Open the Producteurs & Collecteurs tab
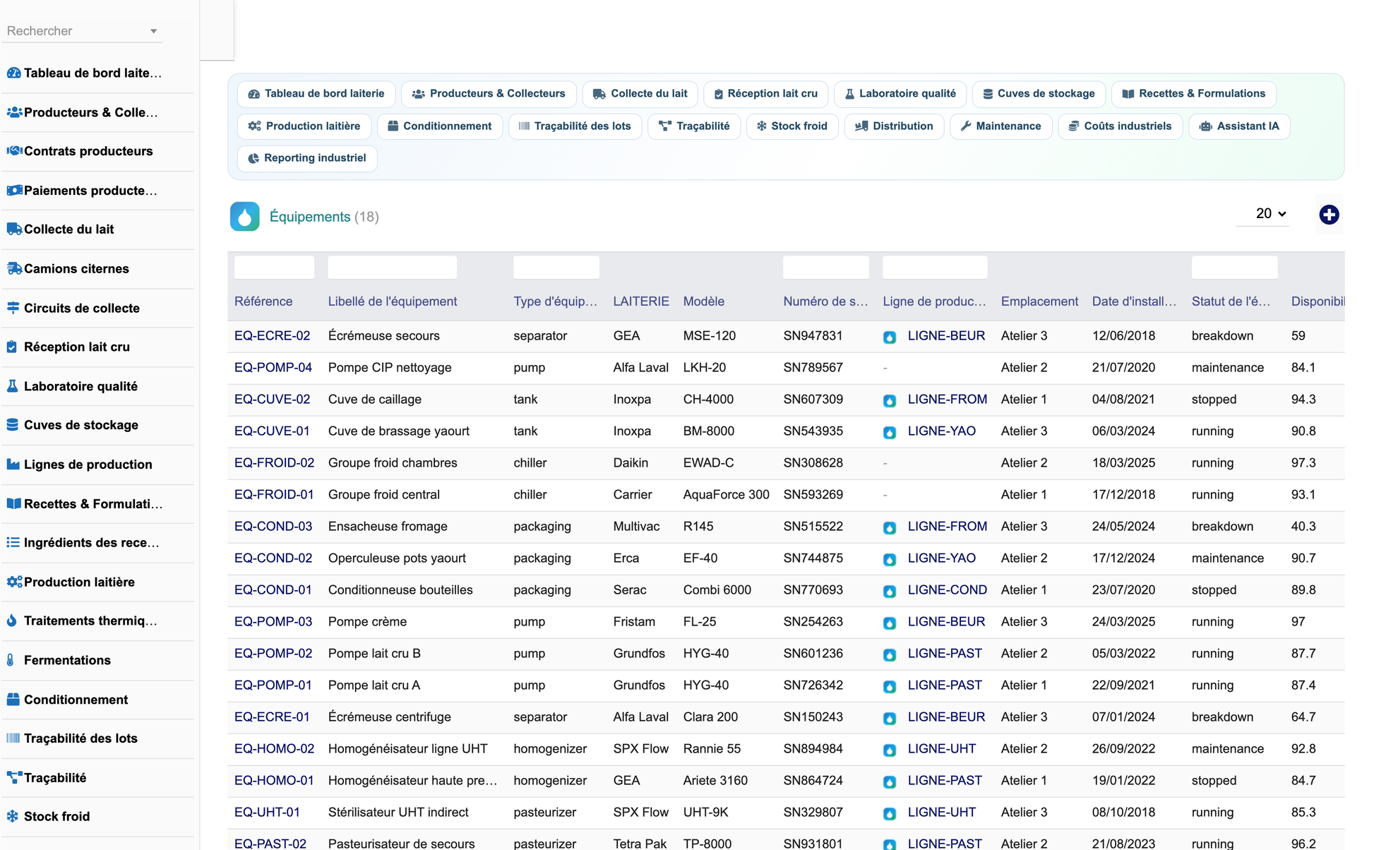Image resolution: width=1374 pixels, height=850 pixels. click(x=489, y=94)
